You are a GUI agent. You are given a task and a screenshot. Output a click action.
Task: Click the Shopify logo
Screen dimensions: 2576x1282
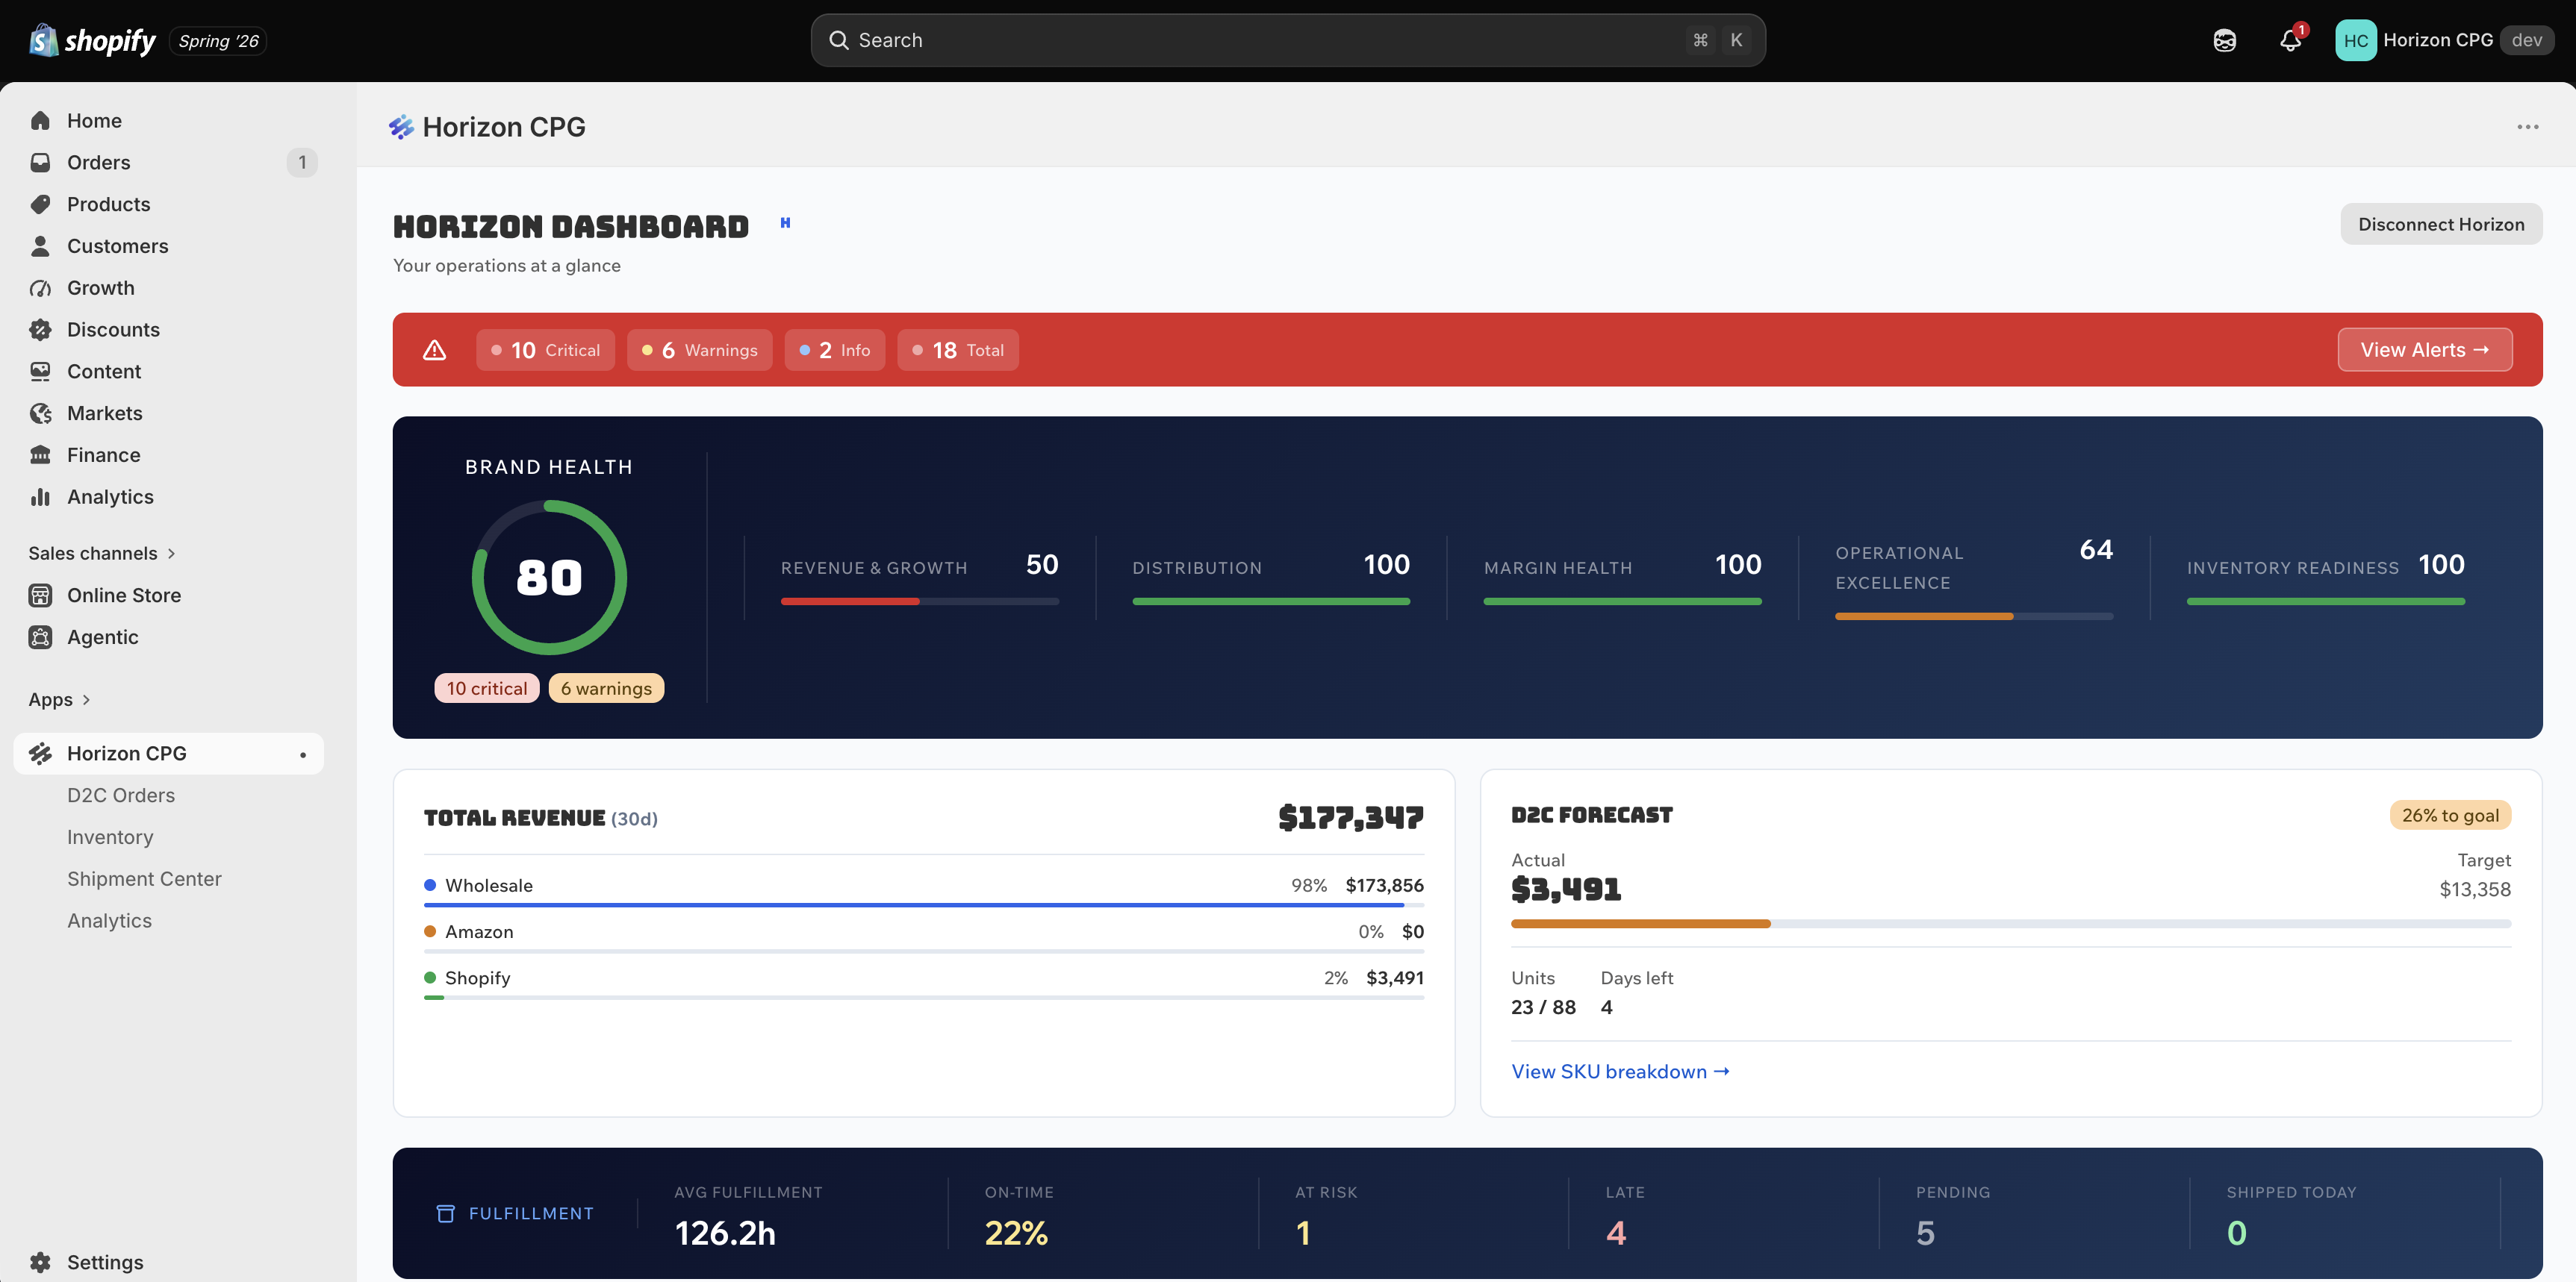pos(92,40)
